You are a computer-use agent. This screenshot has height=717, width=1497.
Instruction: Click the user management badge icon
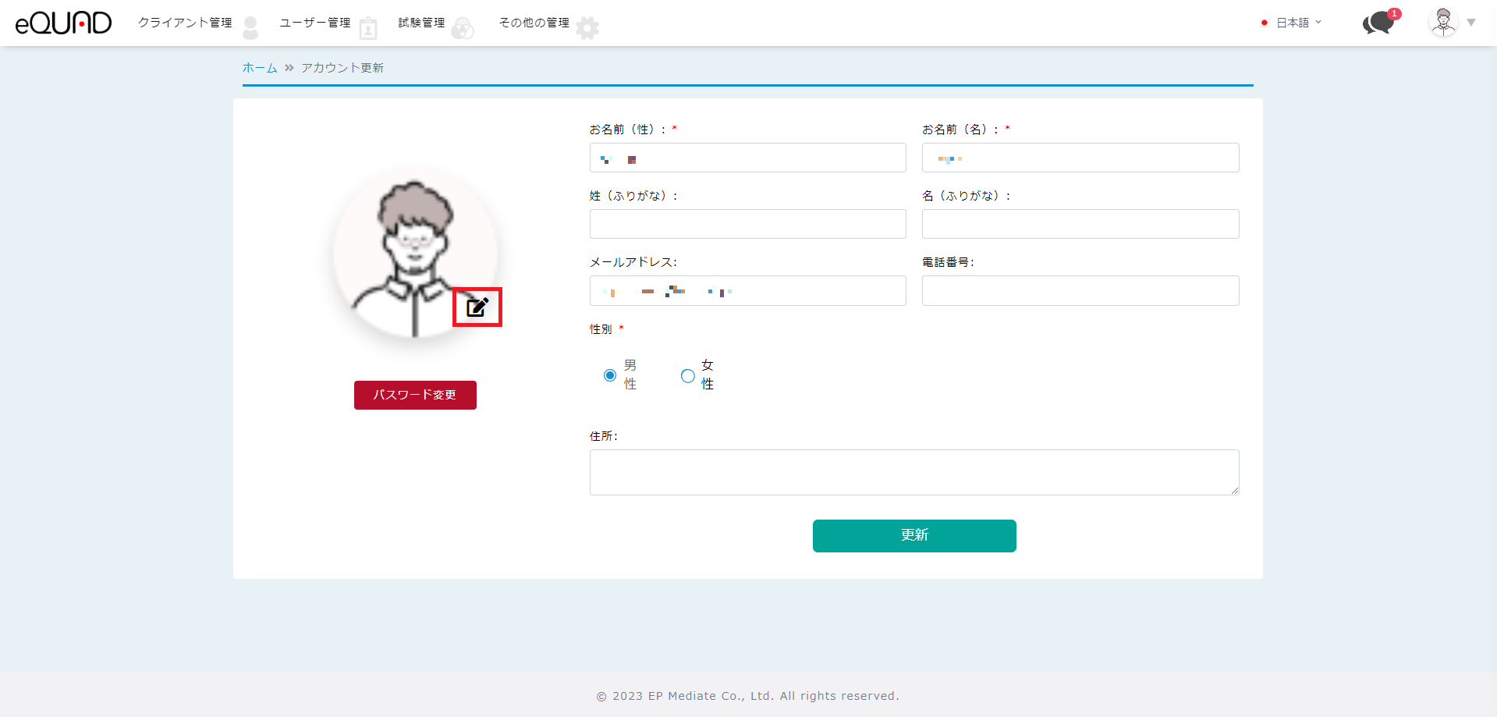(368, 29)
